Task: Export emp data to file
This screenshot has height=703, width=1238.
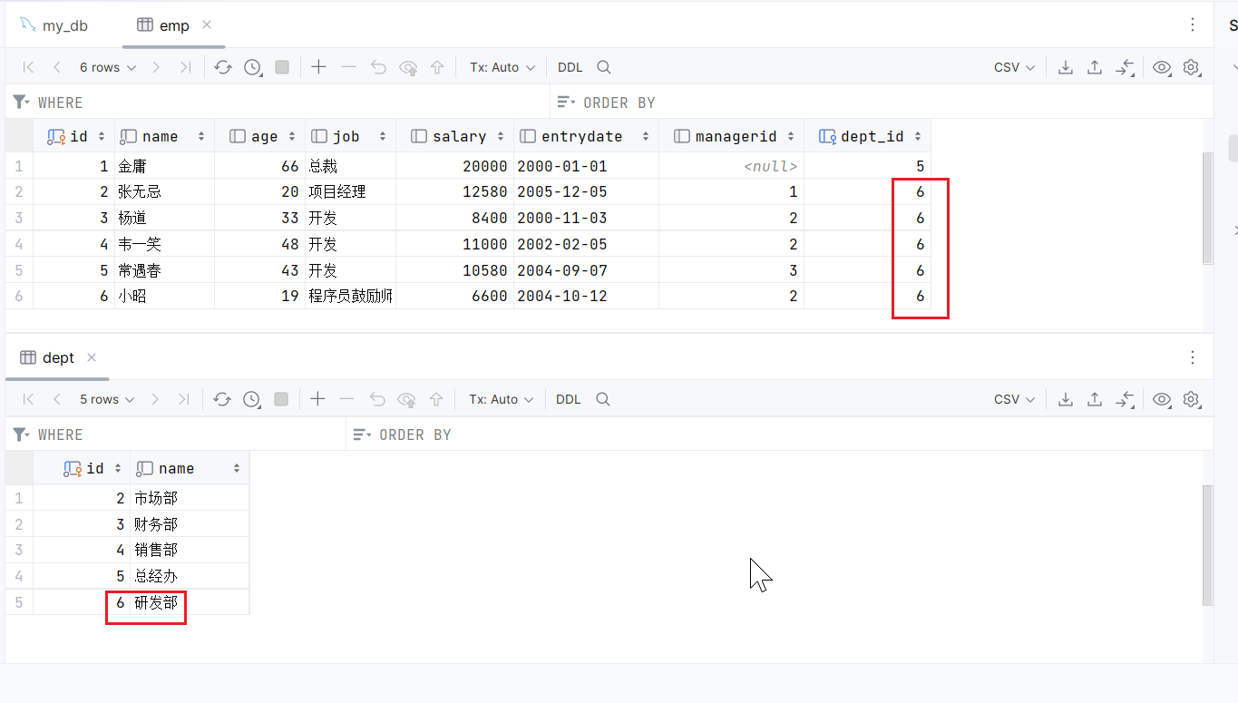Action: (1066, 67)
